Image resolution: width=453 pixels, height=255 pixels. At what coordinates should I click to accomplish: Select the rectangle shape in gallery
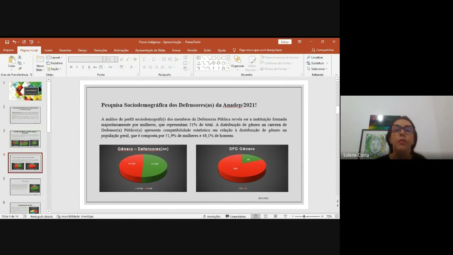(213, 58)
